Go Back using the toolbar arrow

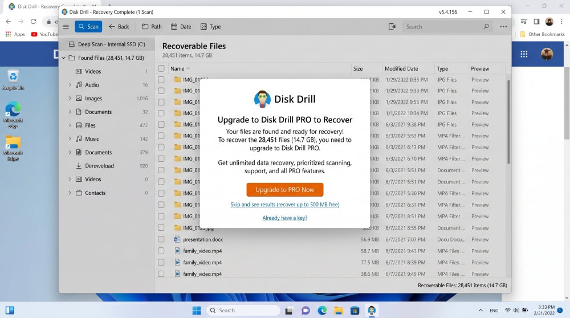(119, 27)
